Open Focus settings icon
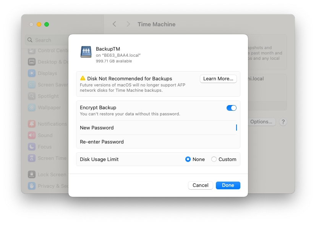Screen dimensions: 316x225 [32, 147]
